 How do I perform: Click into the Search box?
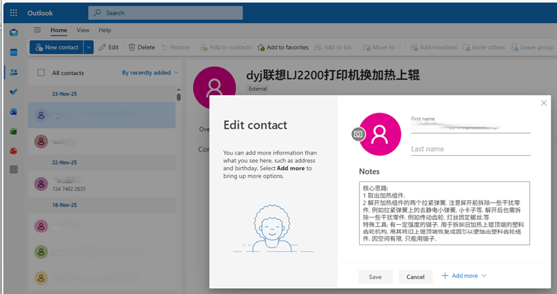coord(165,13)
